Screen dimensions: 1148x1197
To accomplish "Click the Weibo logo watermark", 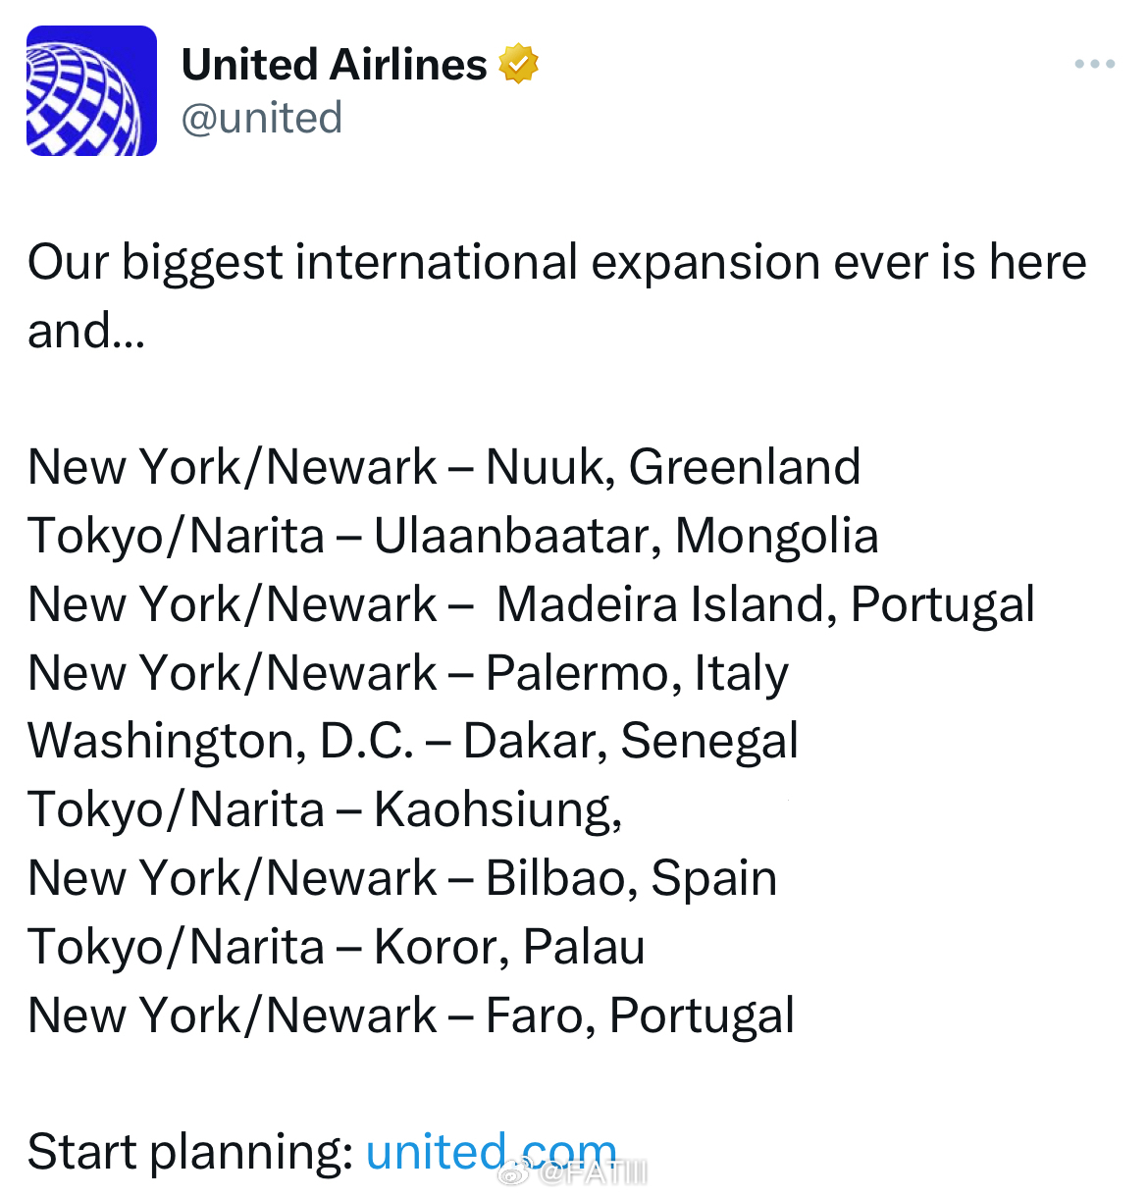I will pos(515,1171).
